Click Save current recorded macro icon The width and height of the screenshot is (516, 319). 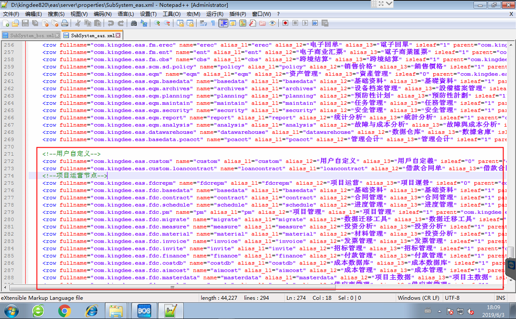(x=325, y=23)
